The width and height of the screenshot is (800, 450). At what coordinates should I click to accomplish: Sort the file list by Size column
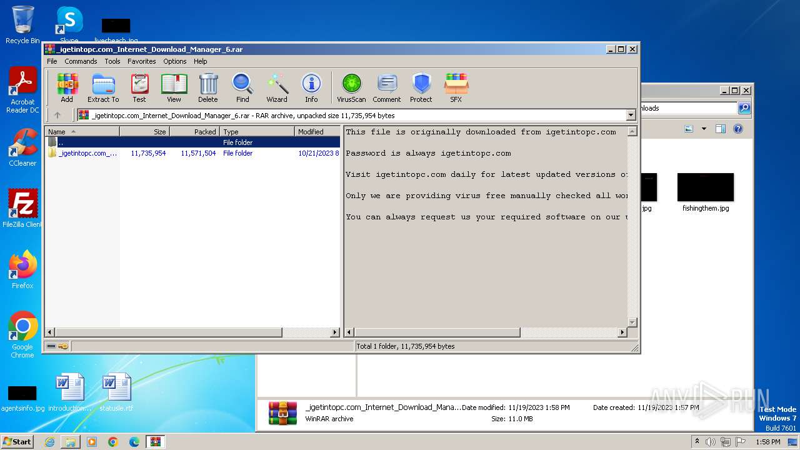[145, 131]
